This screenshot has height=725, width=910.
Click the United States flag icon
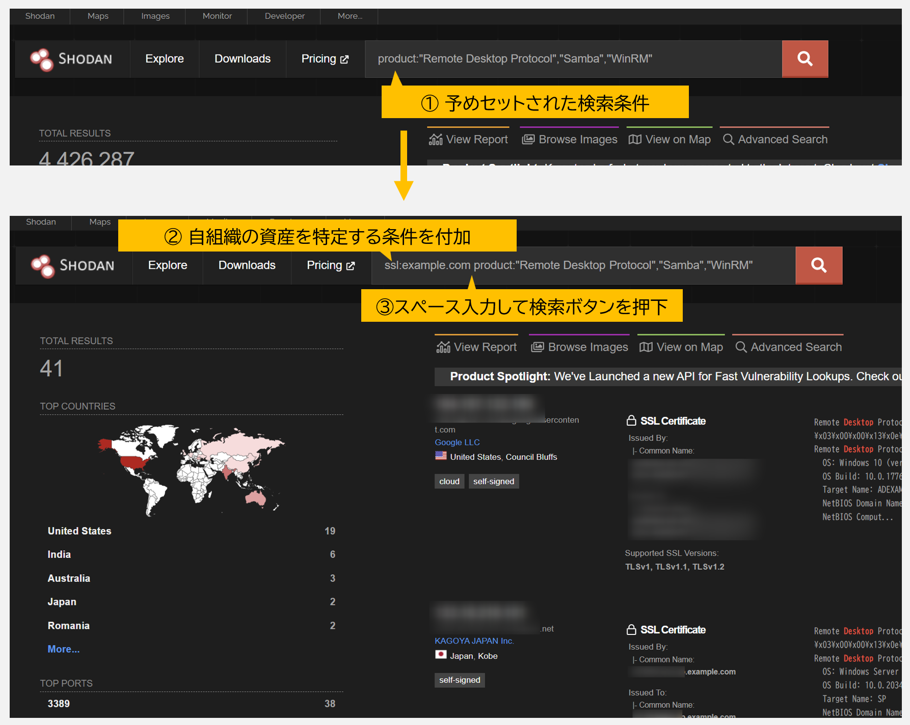pos(441,456)
